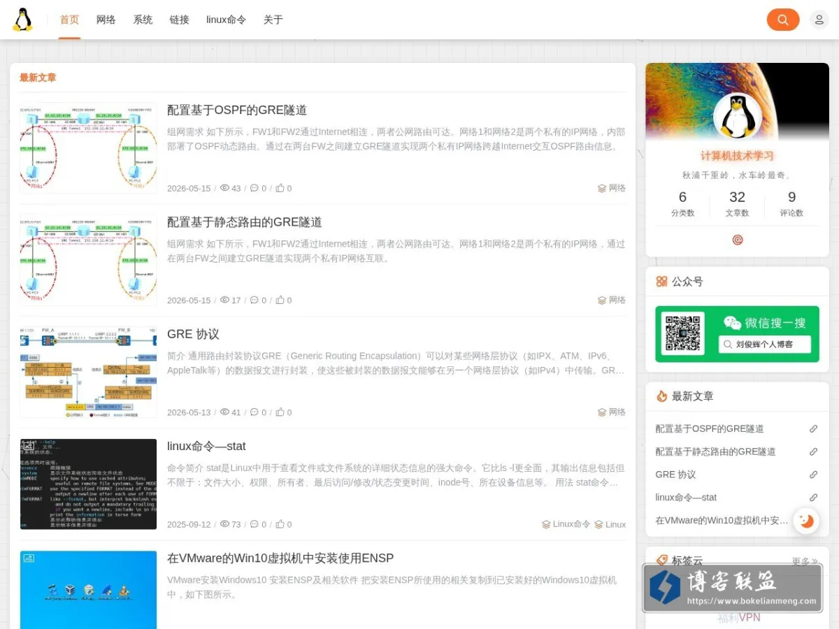Click the email @ icon in profile card
This screenshot has height=629, width=839.
pyautogui.click(x=737, y=240)
